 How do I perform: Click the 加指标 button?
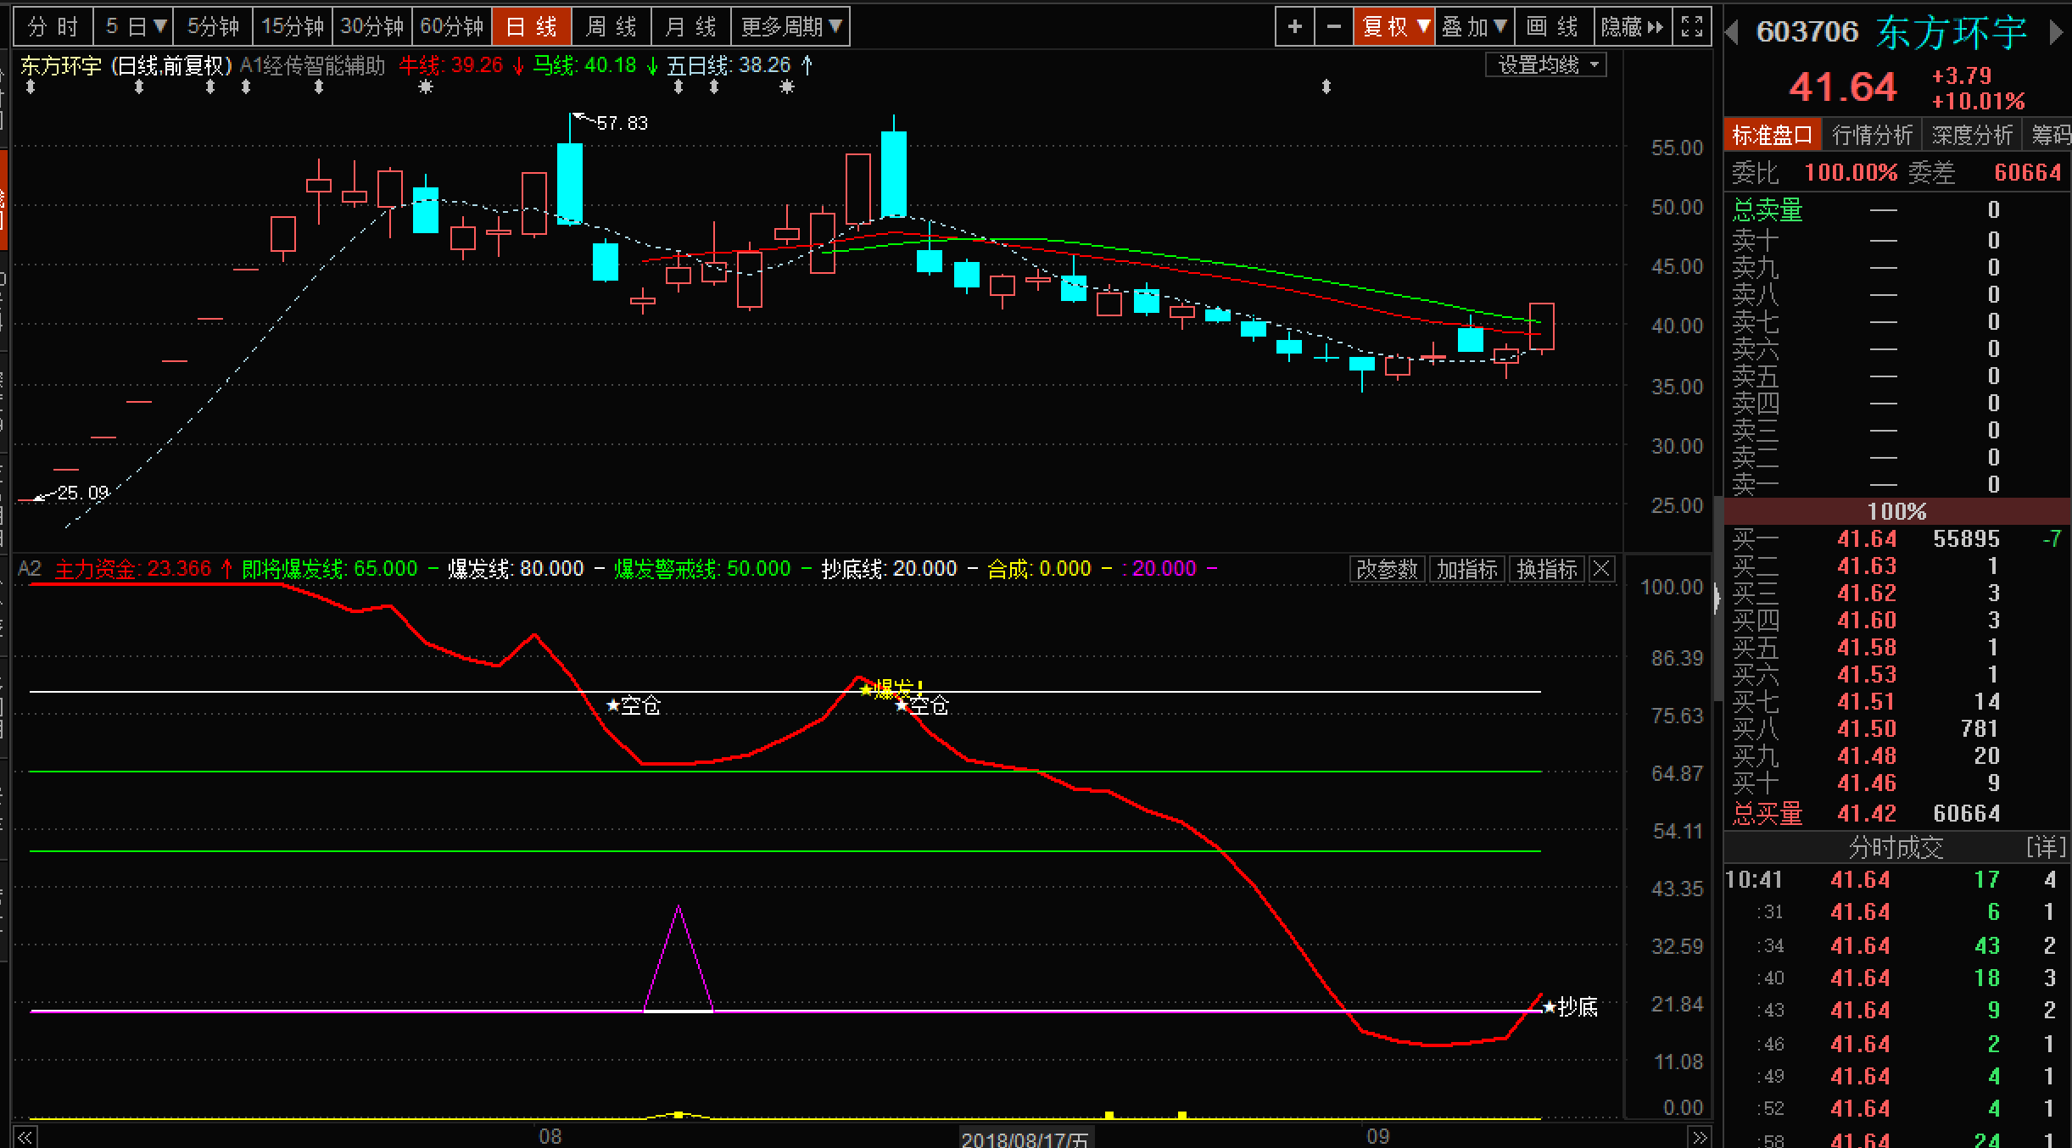[1467, 569]
